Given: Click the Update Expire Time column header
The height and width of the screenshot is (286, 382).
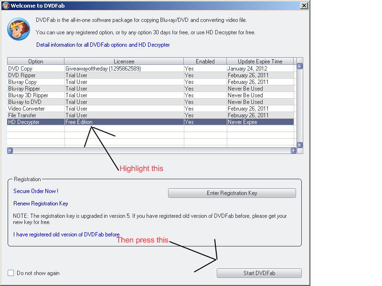Looking at the screenshot, I should click(x=260, y=61).
